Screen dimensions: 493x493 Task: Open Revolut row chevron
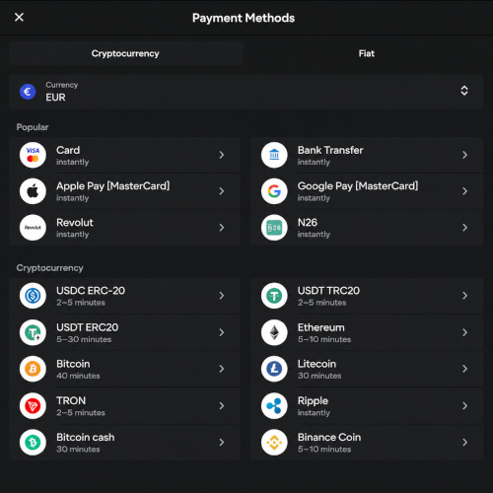222,228
